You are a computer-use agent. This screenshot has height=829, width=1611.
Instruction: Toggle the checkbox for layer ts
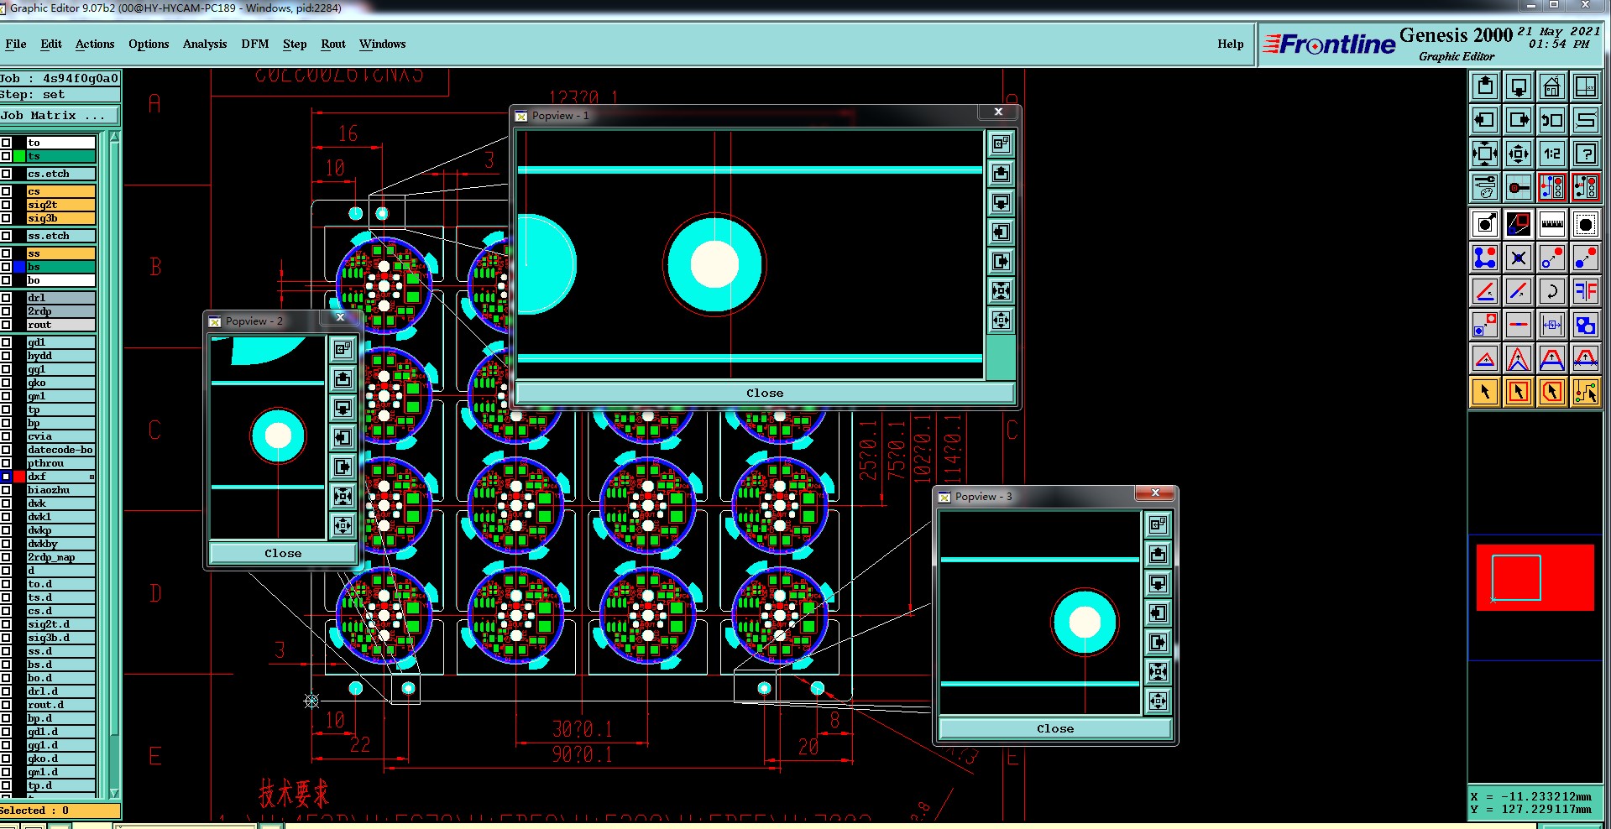point(6,156)
